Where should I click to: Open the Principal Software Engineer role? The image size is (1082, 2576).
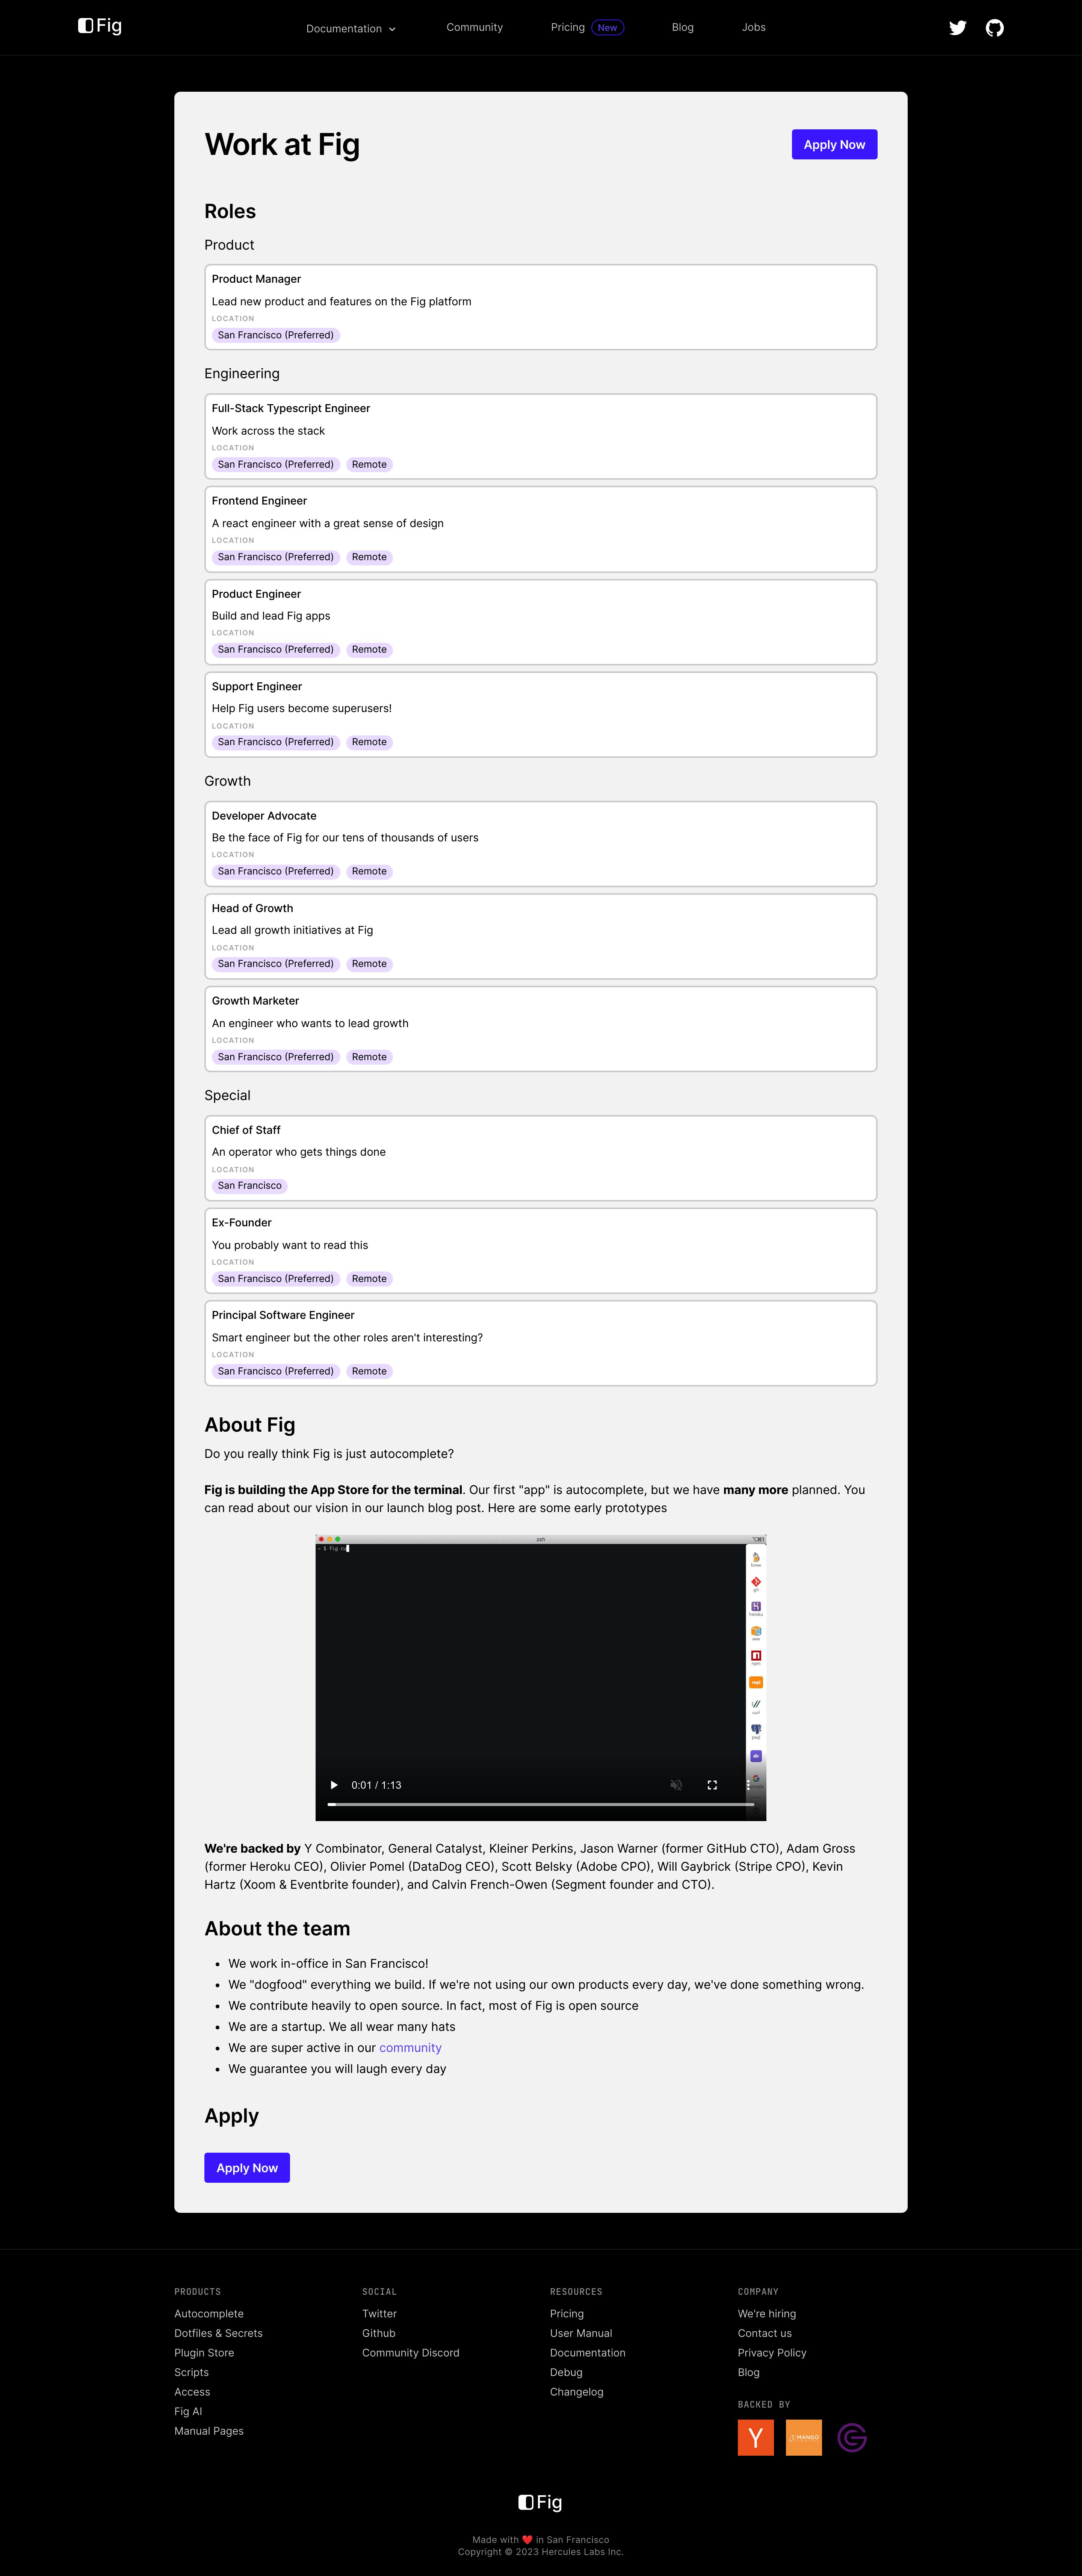click(x=541, y=1343)
